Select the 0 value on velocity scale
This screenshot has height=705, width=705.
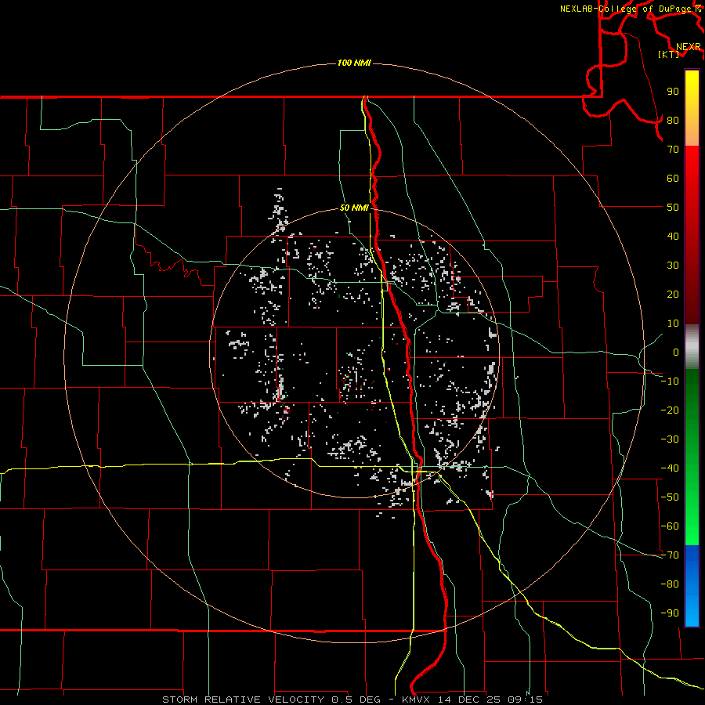[676, 352]
